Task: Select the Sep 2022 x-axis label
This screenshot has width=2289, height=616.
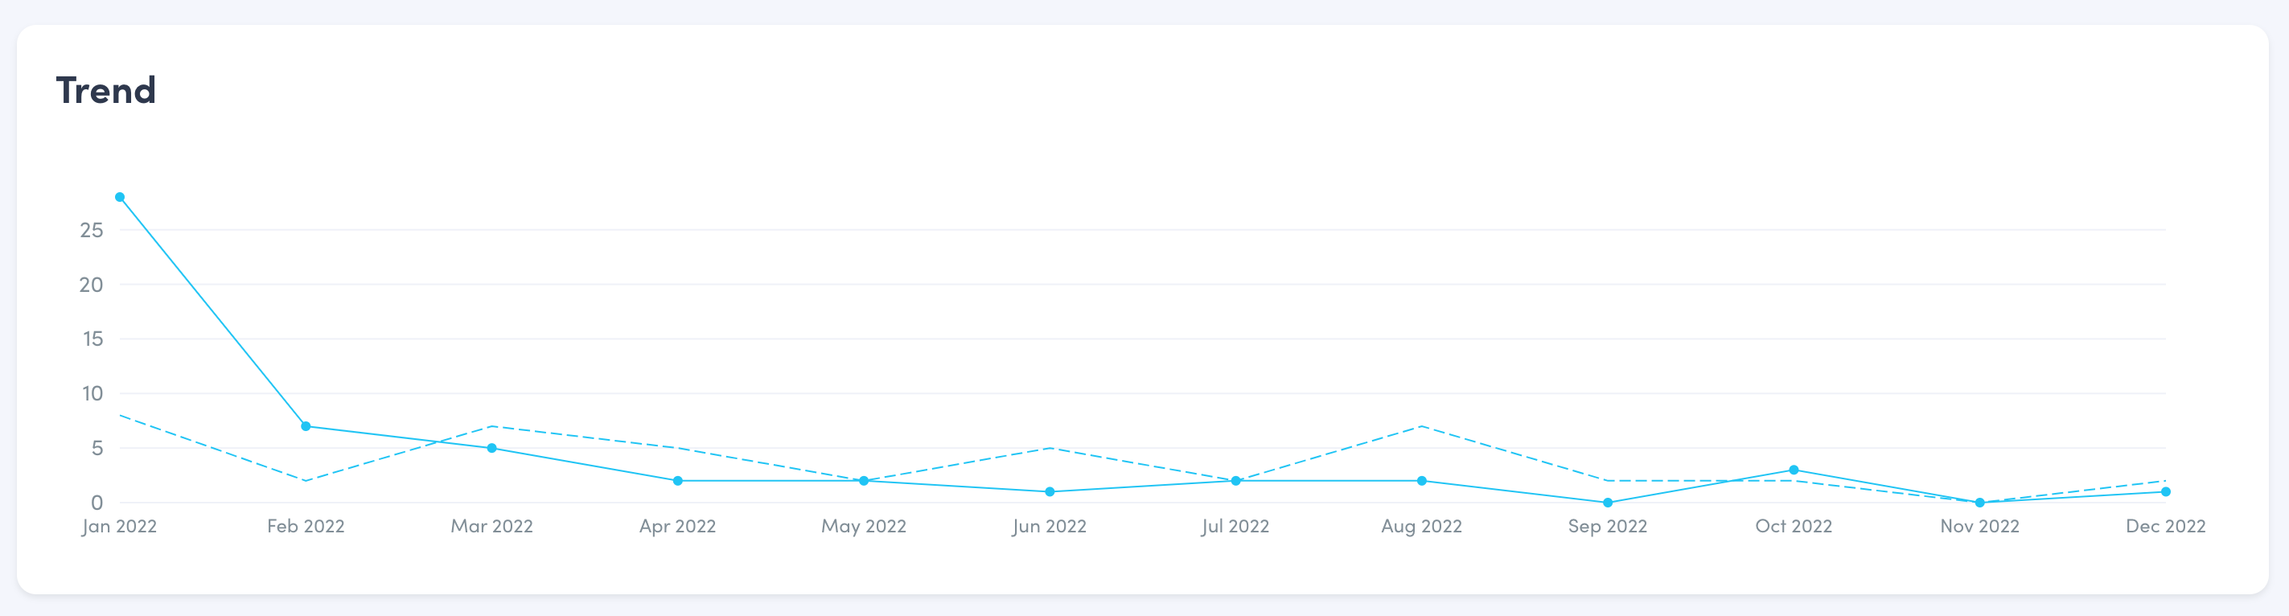Action: coord(1608,526)
